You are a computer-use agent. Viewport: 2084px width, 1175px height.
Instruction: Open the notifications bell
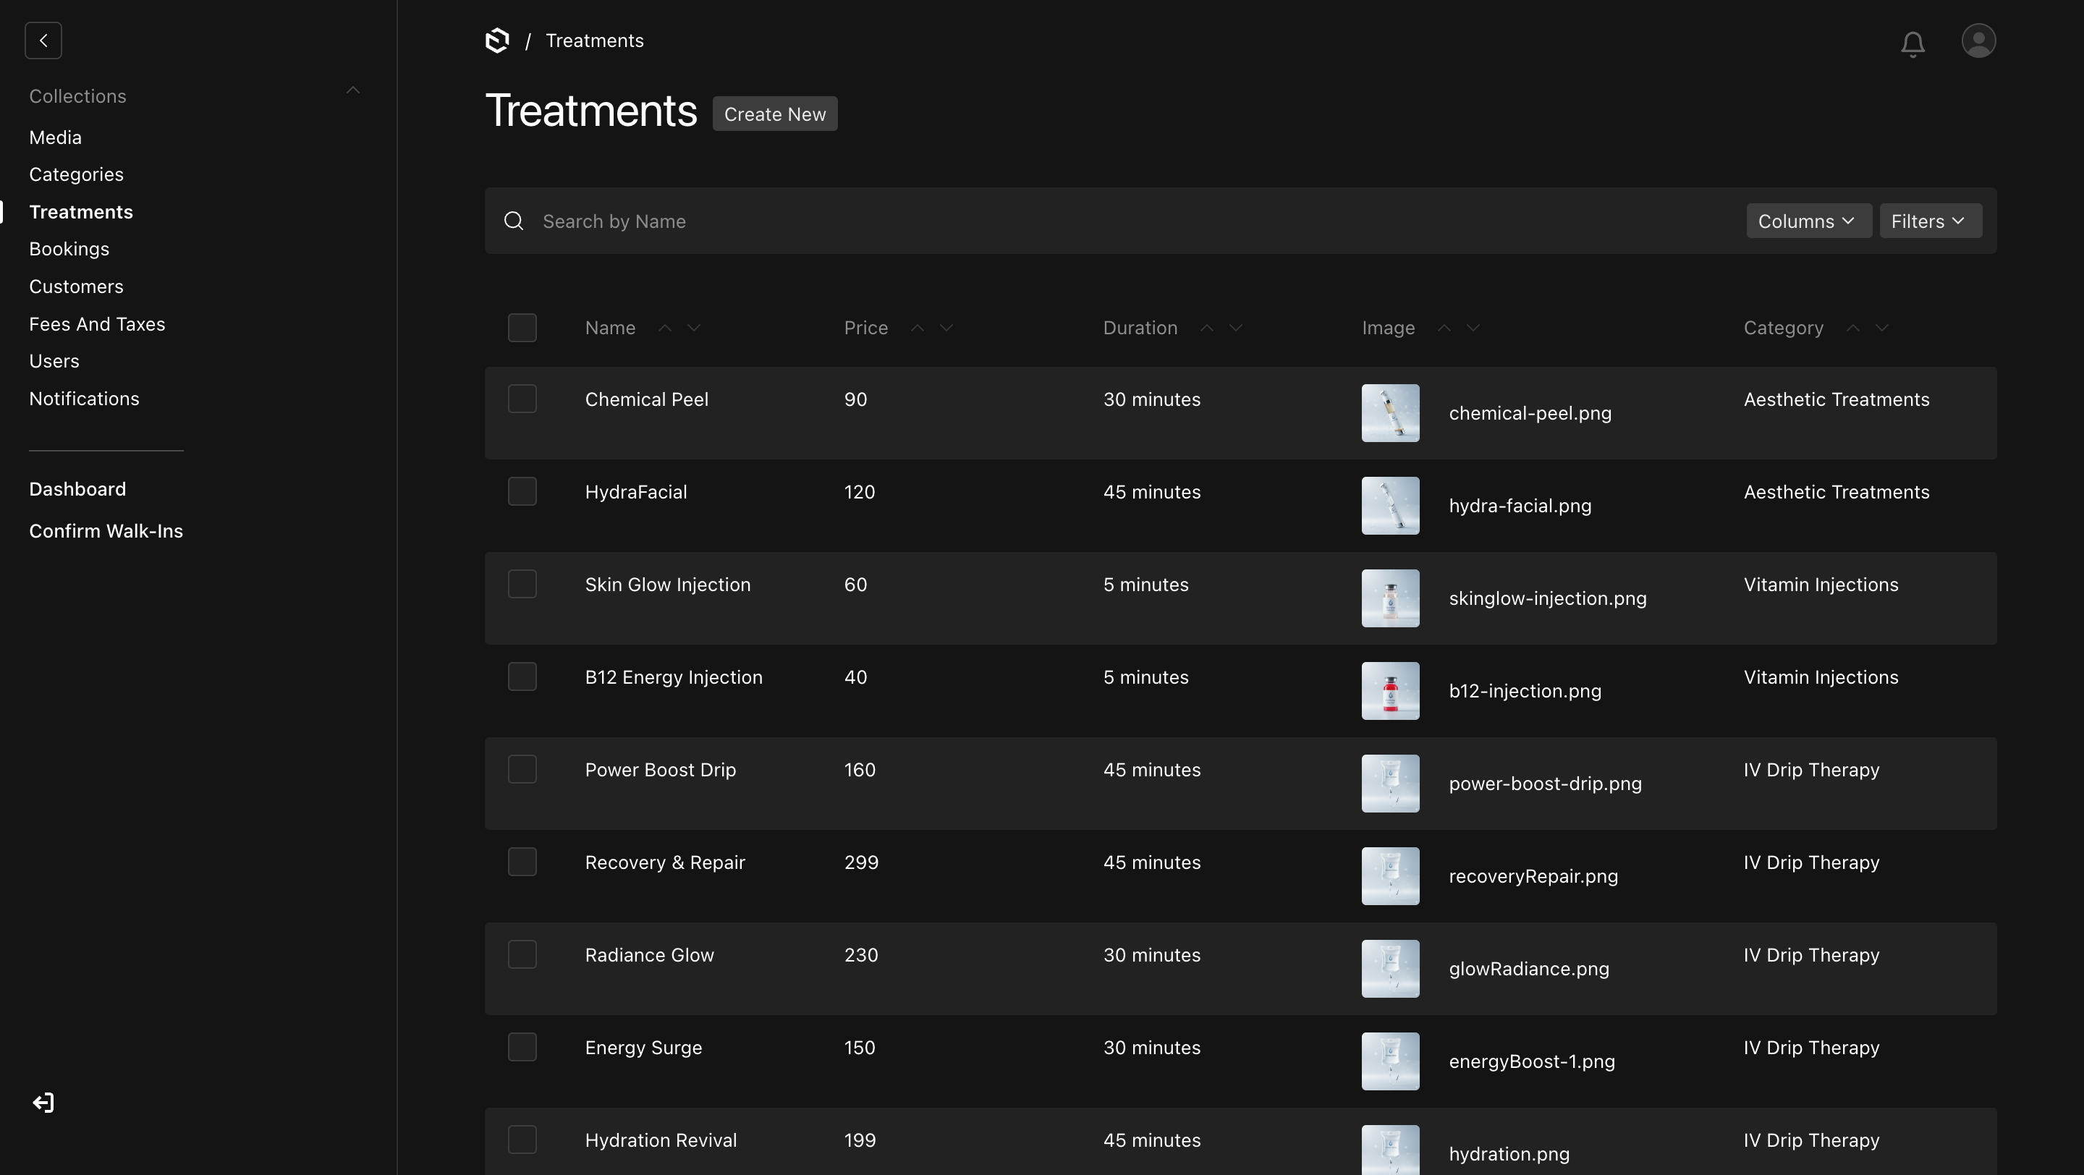tap(1913, 43)
